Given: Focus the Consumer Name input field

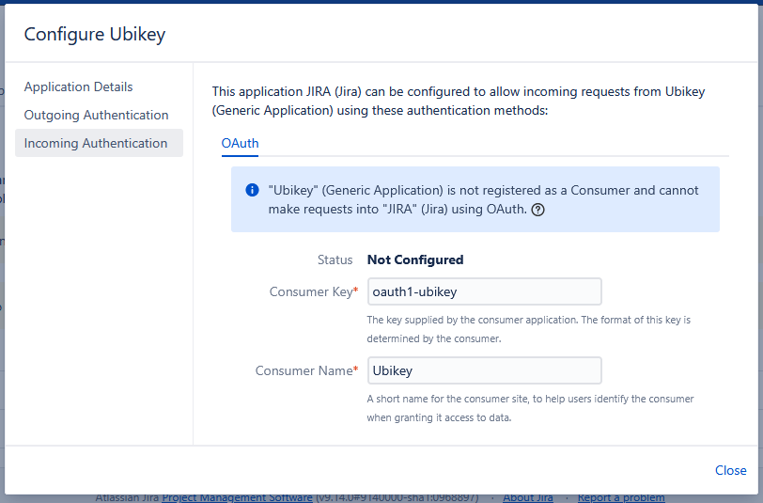Looking at the screenshot, I should coord(485,370).
